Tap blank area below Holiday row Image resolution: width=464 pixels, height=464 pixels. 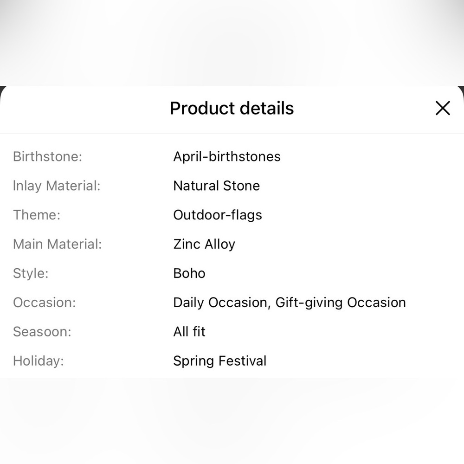click(x=232, y=420)
